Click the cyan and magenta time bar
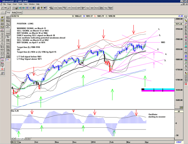This screenshot has width=188, height=144. click(x=158, y=90)
